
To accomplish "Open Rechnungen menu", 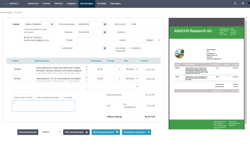I will coord(87,4).
